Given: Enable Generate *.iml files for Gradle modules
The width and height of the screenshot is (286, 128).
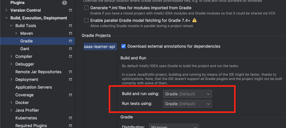Looking at the screenshot, I should click(x=86, y=8).
